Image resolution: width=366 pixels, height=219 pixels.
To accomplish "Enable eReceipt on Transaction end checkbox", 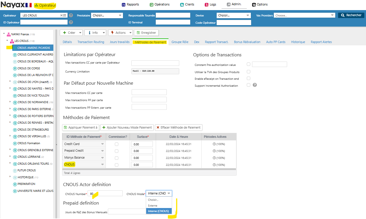I will pyautogui.click(x=249, y=78).
